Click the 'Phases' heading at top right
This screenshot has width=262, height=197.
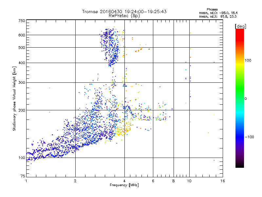point(212,10)
